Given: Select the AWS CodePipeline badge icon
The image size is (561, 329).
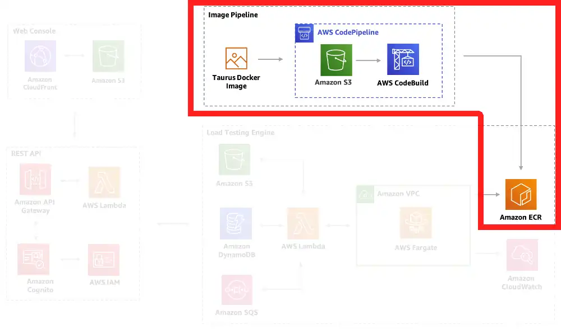Looking at the screenshot, I should [304, 33].
